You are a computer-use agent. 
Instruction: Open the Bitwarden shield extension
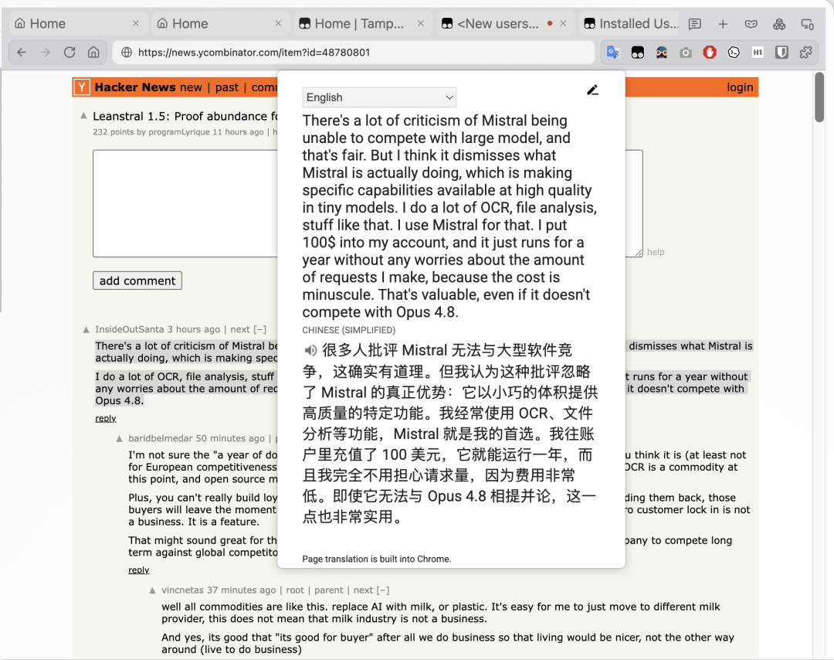pos(781,52)
